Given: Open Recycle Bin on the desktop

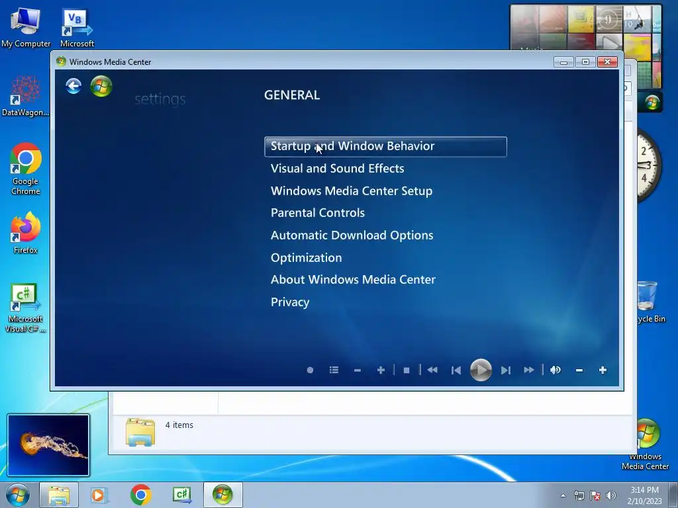Looking at the screenshot, I should tap(648, 302).
